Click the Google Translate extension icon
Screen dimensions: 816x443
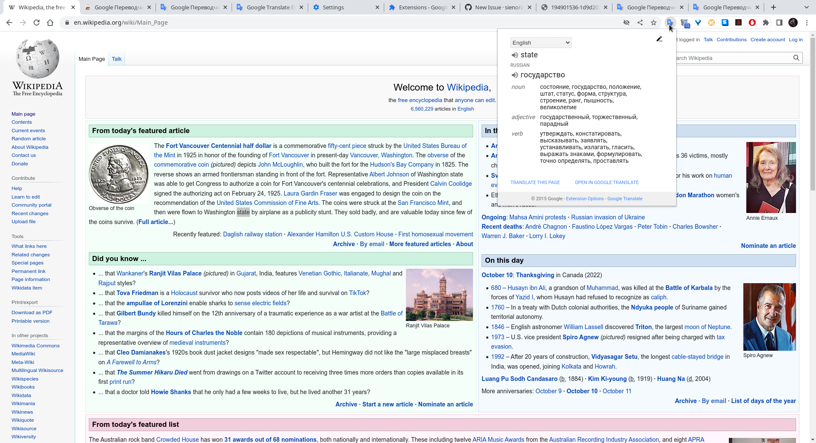coord(670,23)
